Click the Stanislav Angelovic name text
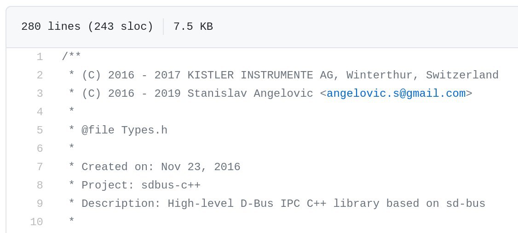518x233 pixels. coord(250,94)
